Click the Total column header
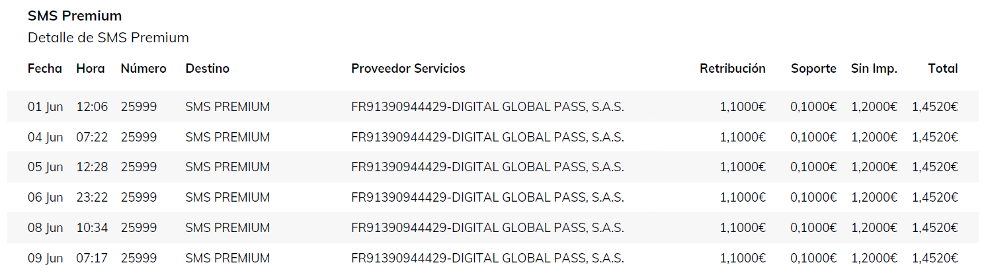Screen dimensions: 988x275 [x=942, y=68]
